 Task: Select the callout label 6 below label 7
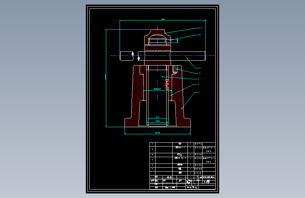200,35
